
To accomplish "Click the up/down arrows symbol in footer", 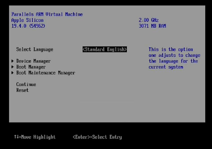I will (x=16, y=137).
